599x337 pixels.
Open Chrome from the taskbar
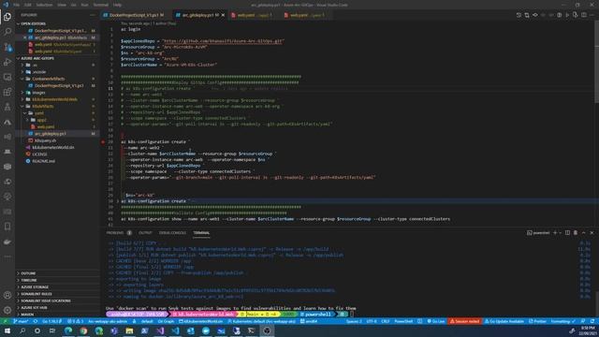(x=83, y=330)
